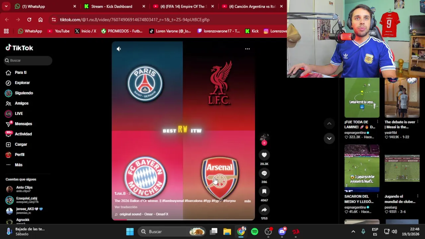Viewport: 425px width, 239px height.
Task: Switch to Stream - Kick Dashboard tab
Action: coord(112,6)
